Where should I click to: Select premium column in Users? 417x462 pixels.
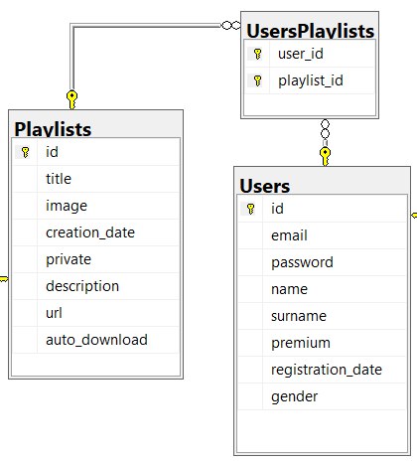coord(322,343)
